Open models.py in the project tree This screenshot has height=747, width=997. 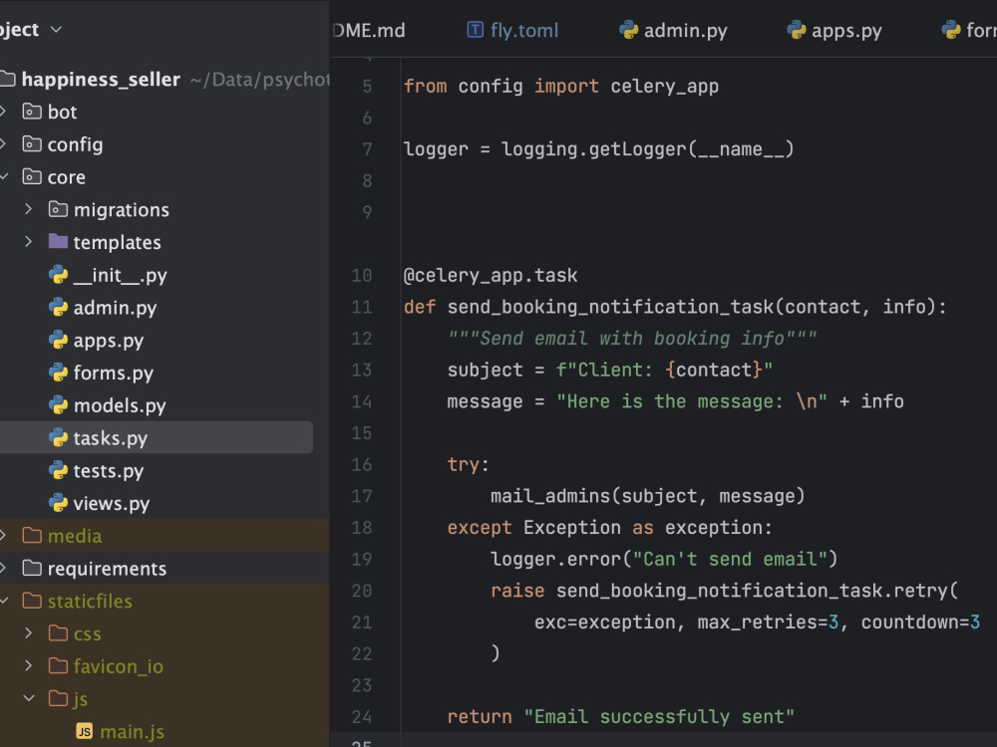120,405
